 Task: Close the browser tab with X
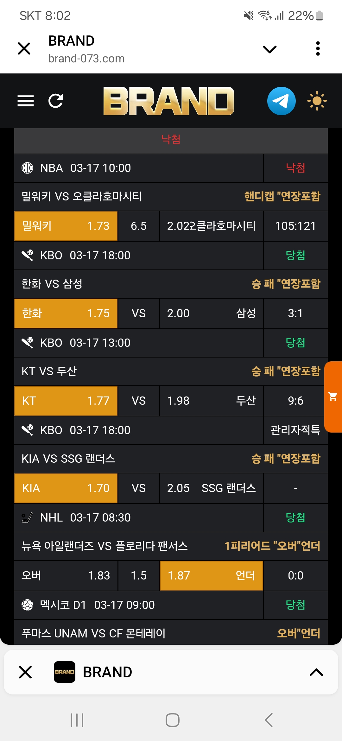24,49
